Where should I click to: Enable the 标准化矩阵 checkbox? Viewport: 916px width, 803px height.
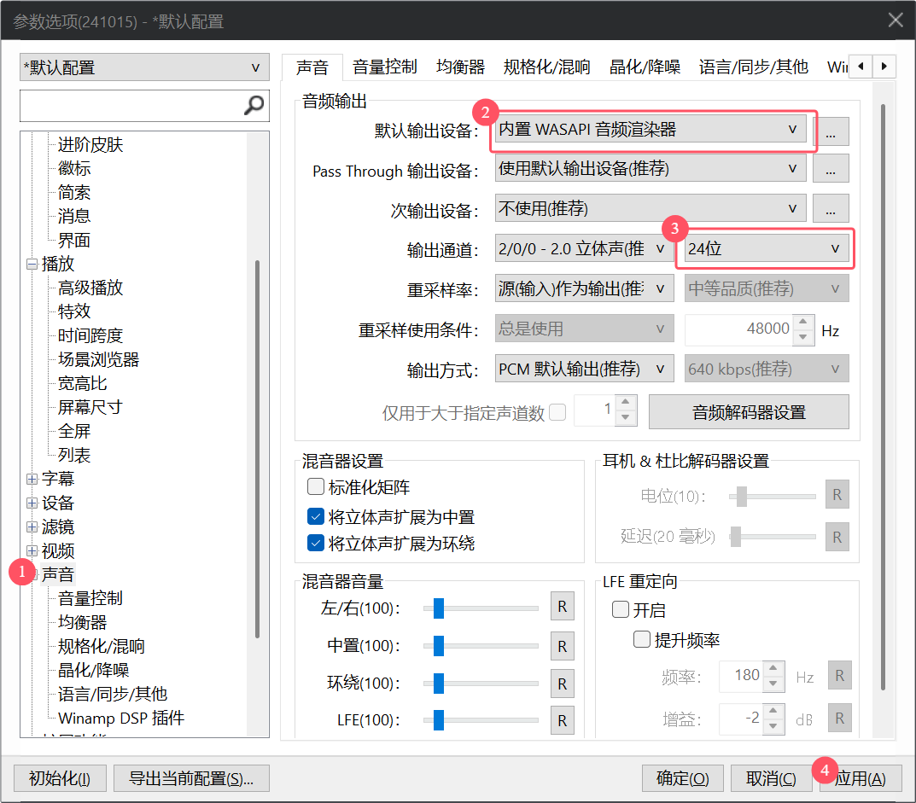[x=316, y=487]
